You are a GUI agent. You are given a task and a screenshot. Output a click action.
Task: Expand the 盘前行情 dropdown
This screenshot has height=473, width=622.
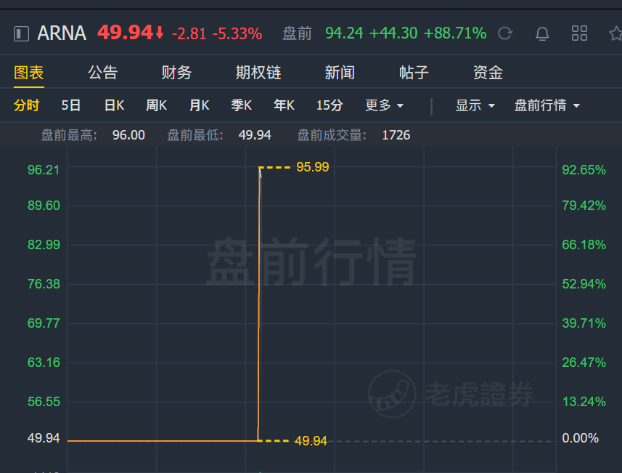(x=547, y=105)
